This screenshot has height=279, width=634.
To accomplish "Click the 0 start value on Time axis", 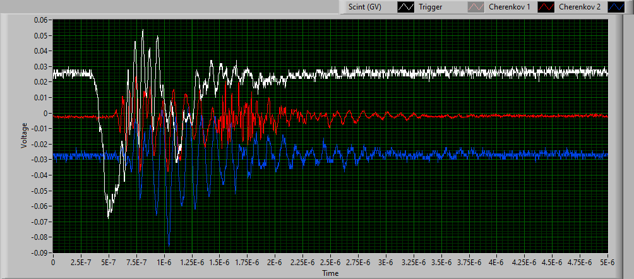I will (53, 261).
